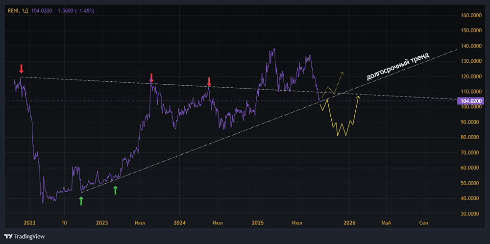The height and width of the screenshot is (244, 490).
Task: Click the Сен time axis label
Action: [x=424, y=223]
